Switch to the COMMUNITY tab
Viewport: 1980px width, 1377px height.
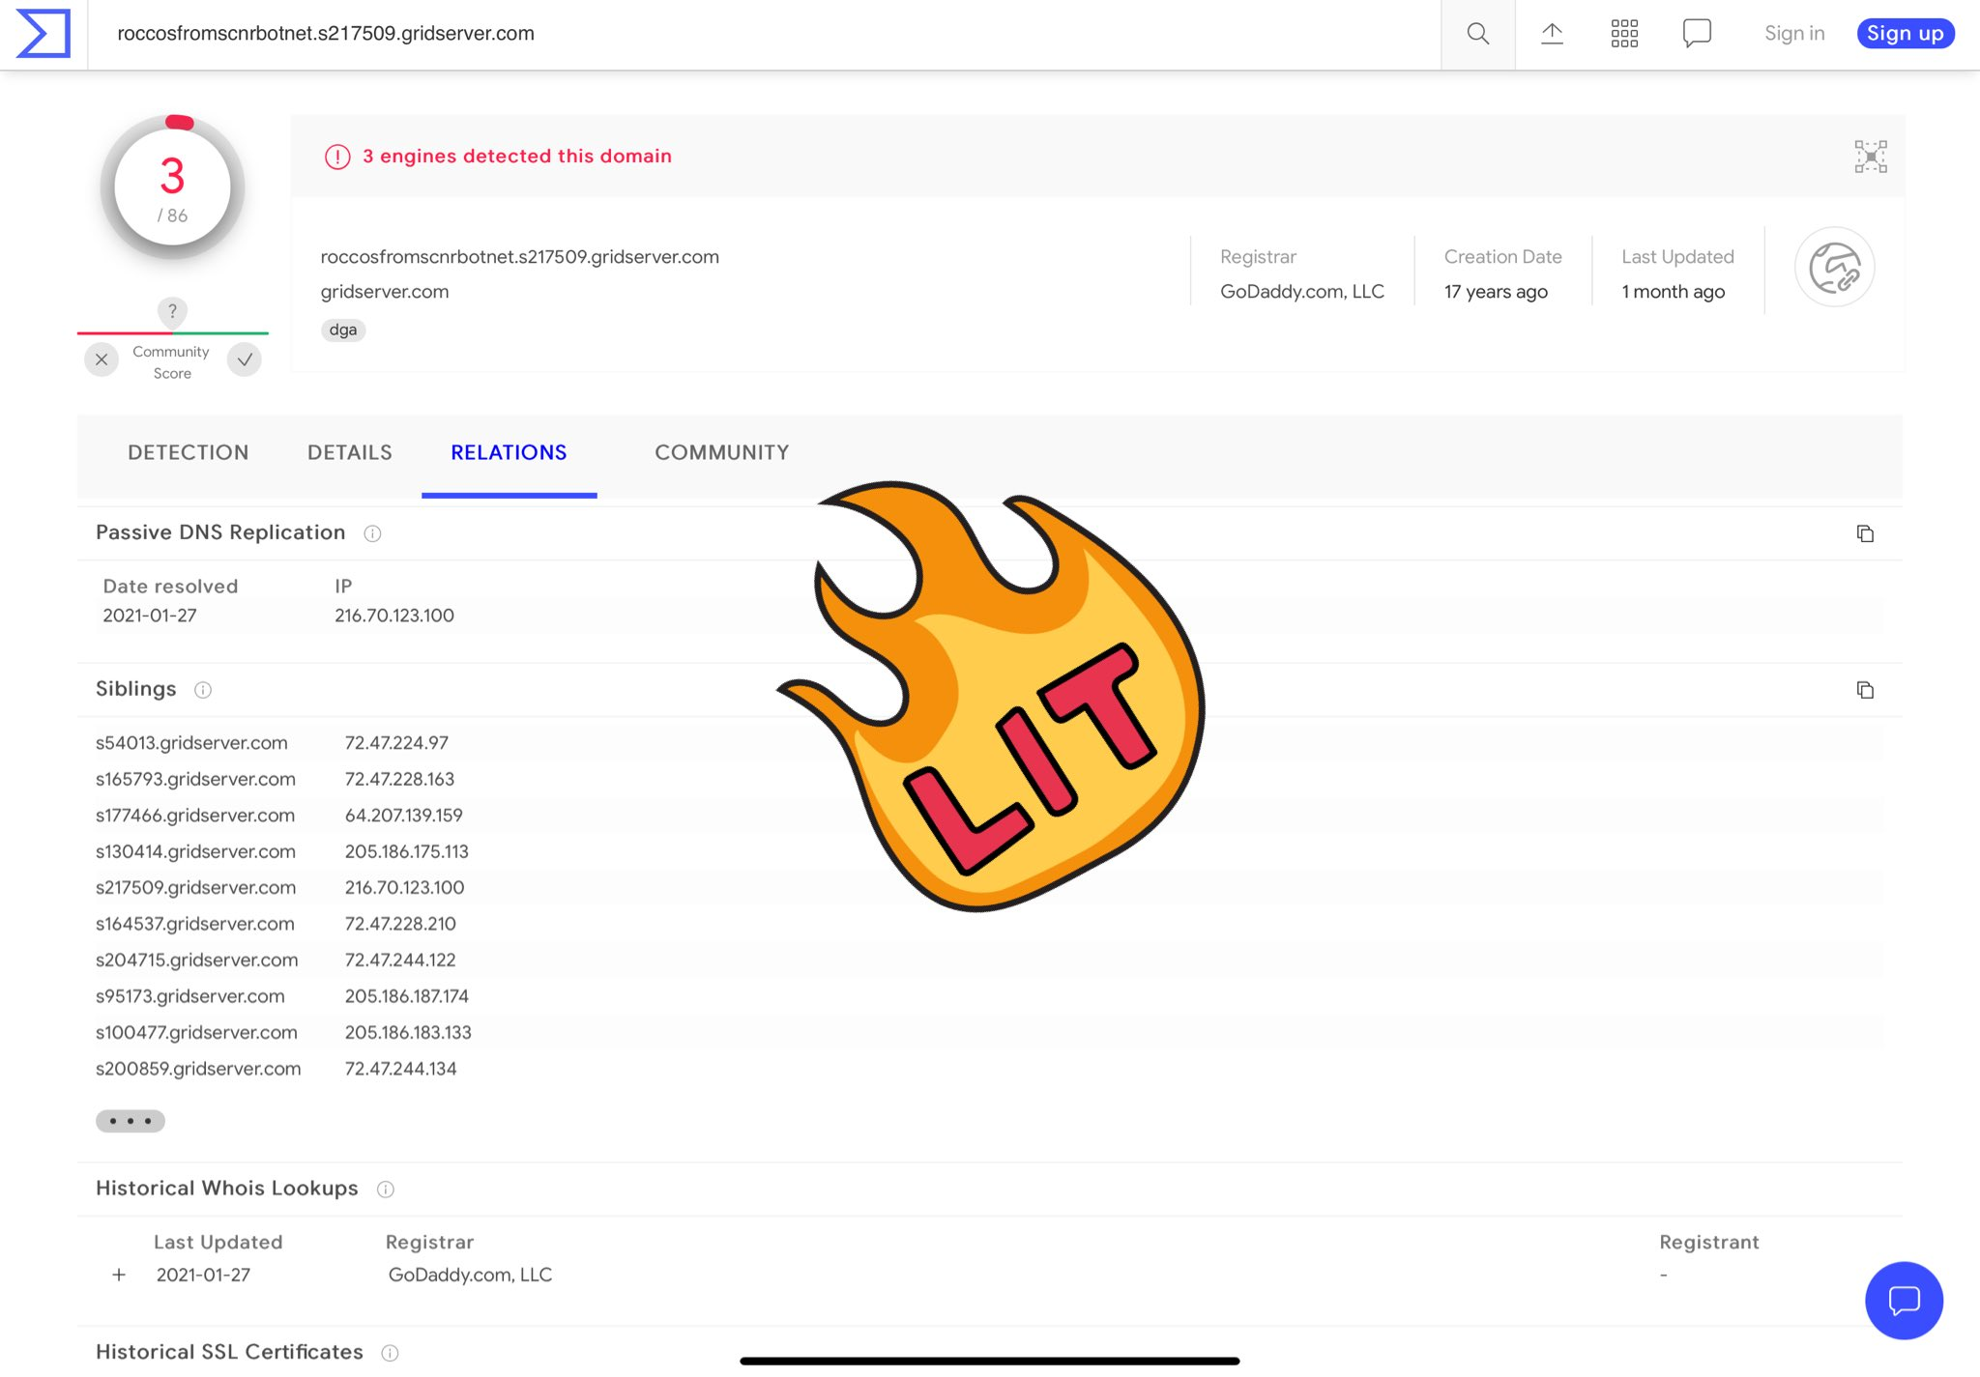coord(722,452)
